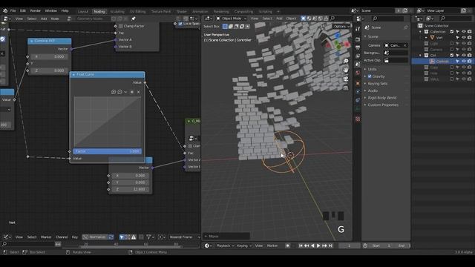The width and height of the screenshot is (475, 267).
Task: Select the first Select Box mode icon
Action: [x=225, y=27]
